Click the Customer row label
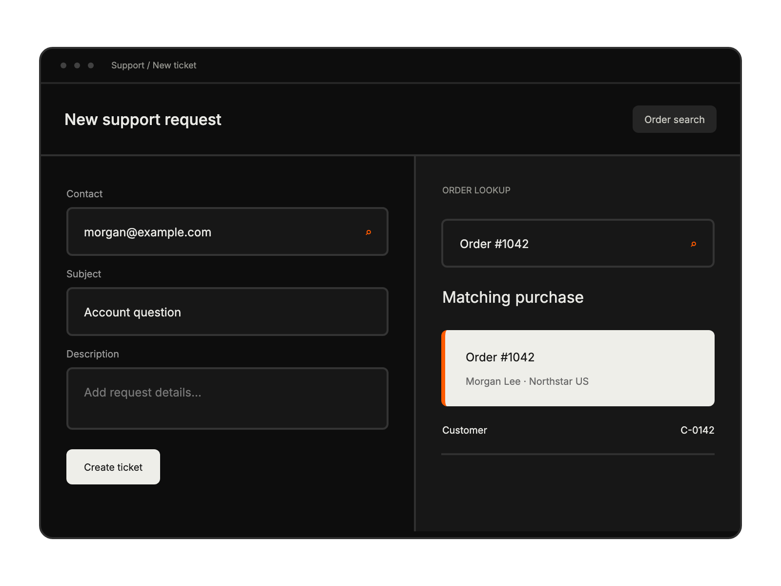The height and width of the screenshot is (586, 781). (x=465, y=430)
